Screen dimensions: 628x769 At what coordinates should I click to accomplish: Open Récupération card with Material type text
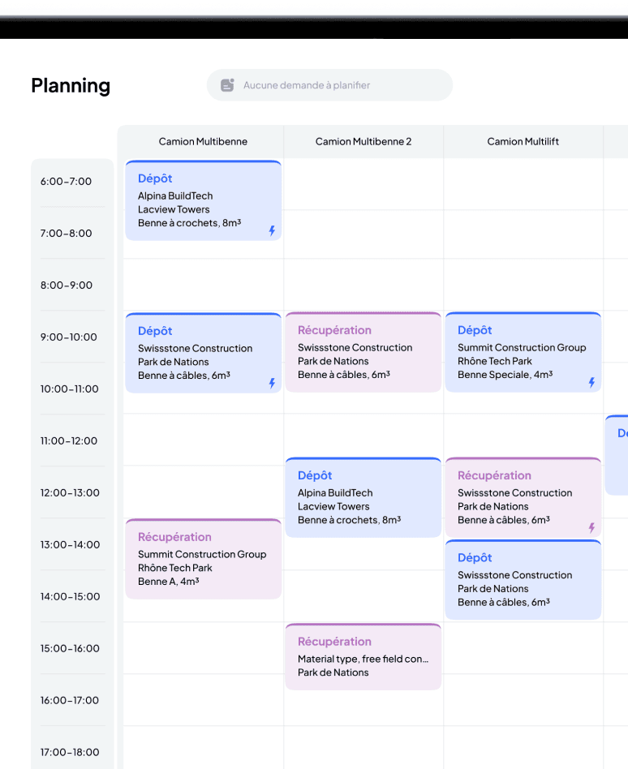[x=363, y=657]
